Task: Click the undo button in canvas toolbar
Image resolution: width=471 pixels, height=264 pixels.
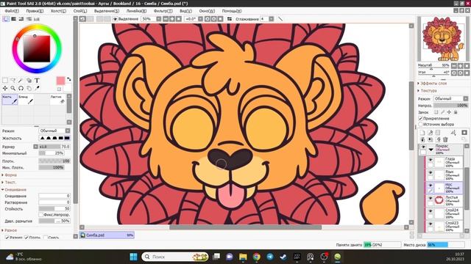Action: click(82, 19)
